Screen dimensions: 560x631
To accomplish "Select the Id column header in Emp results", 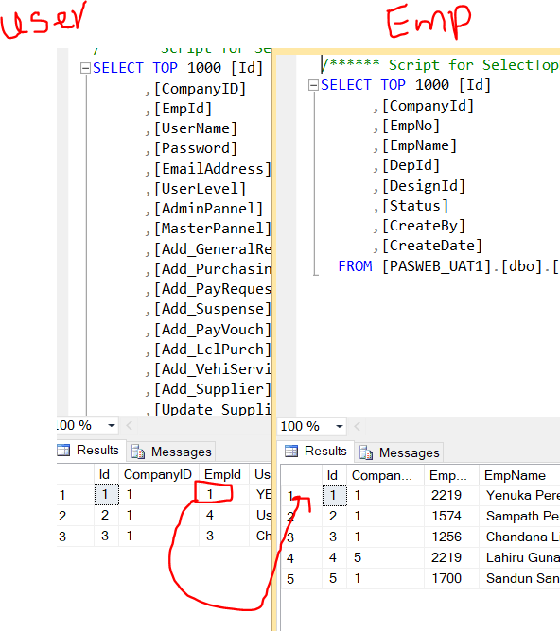I will [334, 476].
